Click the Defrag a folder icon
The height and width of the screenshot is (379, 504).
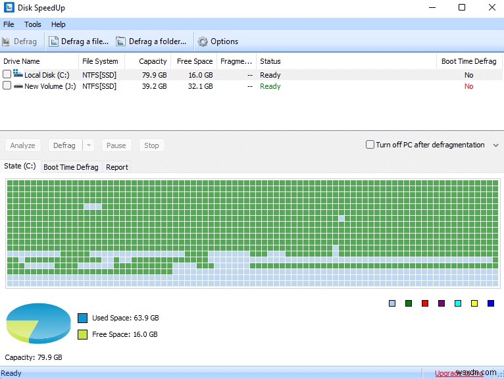click(x=120, y=41)
